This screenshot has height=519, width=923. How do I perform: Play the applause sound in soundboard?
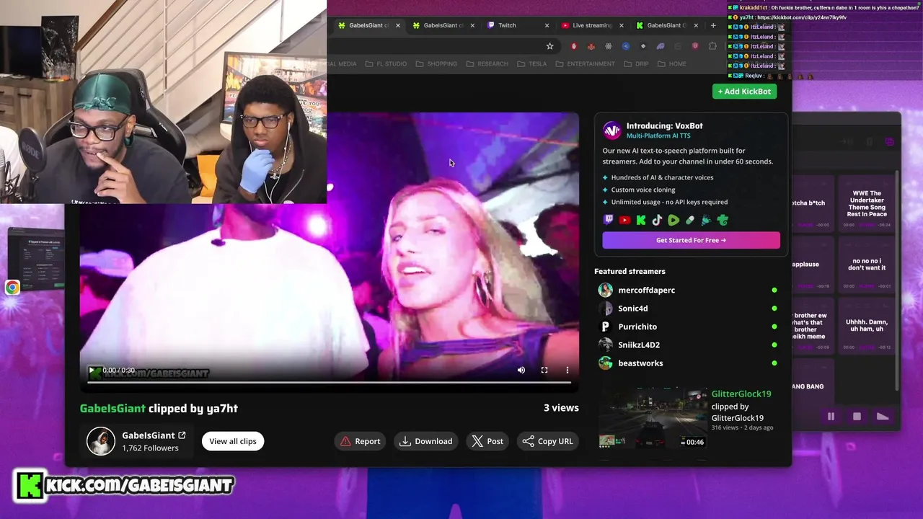click(x=813, y=265)
